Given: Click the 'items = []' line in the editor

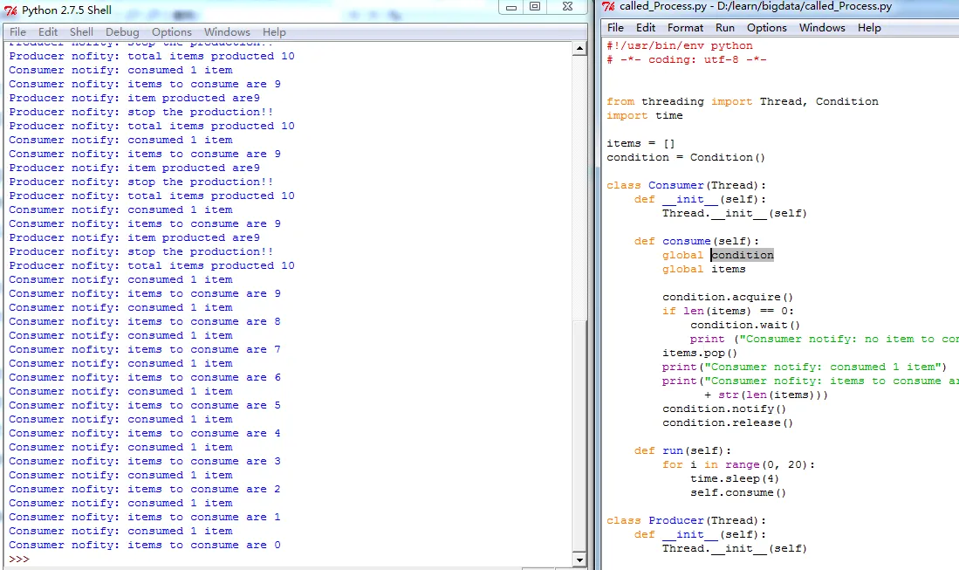Looking at the screenshot, I should point(640,143).
